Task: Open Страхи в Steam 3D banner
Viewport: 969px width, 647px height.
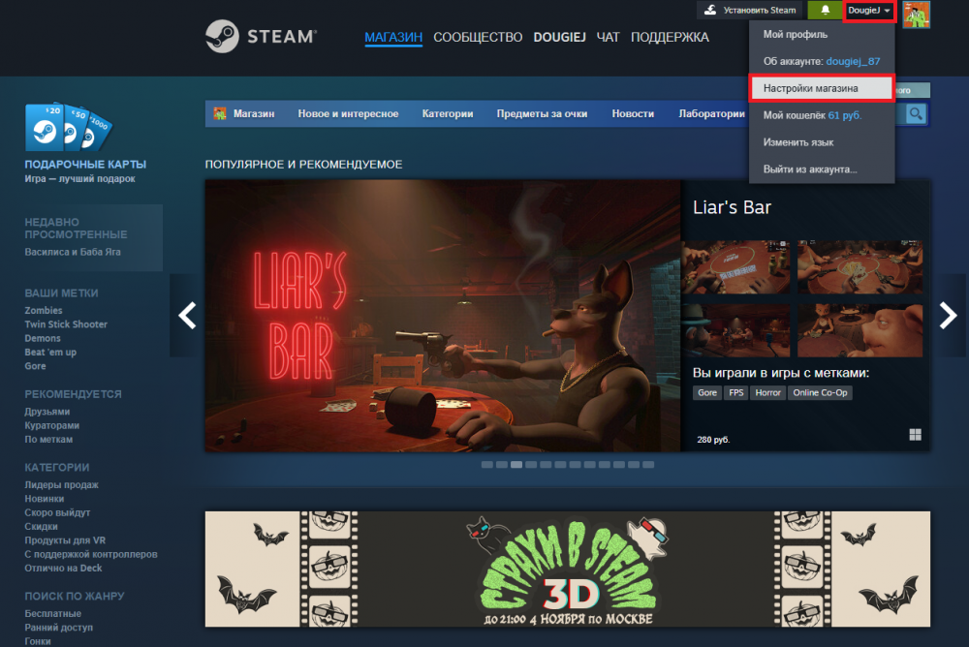Action: 567,570
